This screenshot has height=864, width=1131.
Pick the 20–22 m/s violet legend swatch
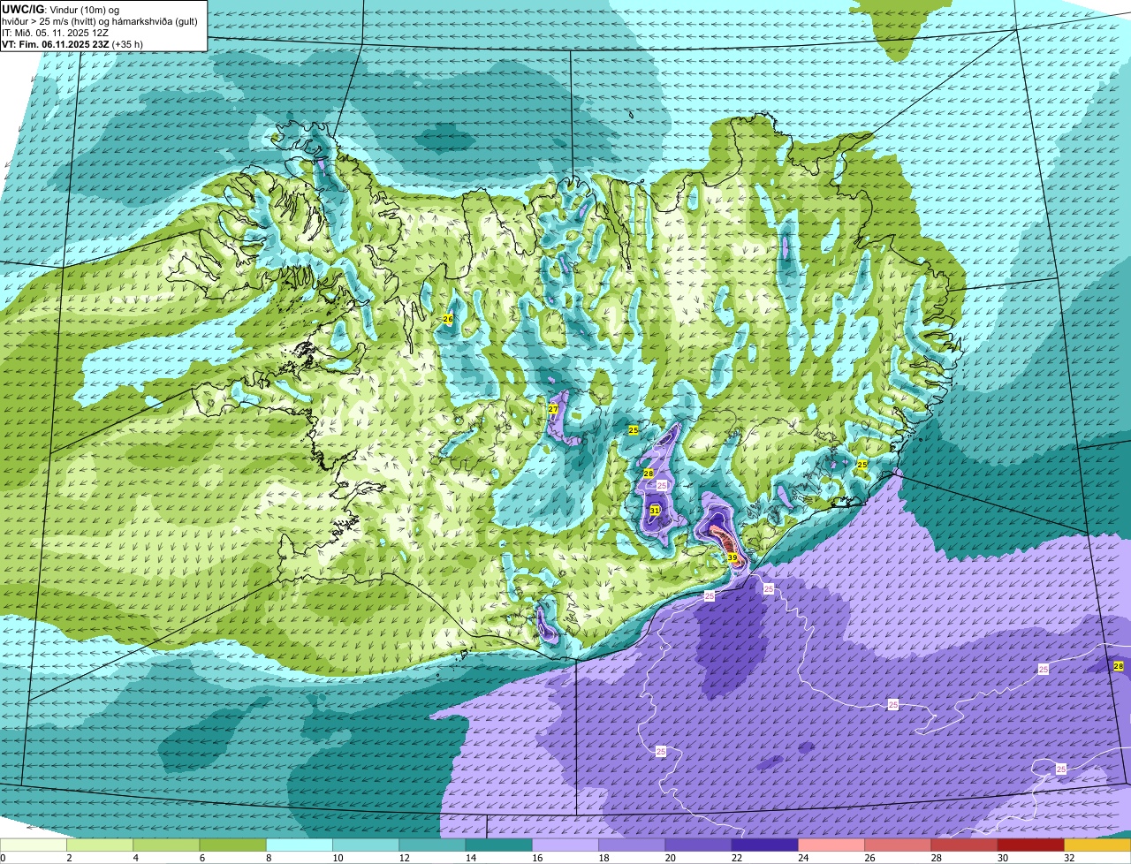(698, 845)
